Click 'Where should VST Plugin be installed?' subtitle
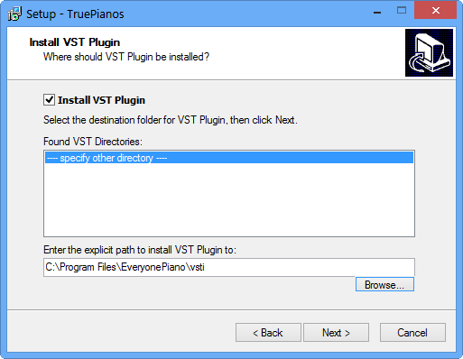The height and width of the screenshot is (359, 463). (x=126, y=57)
